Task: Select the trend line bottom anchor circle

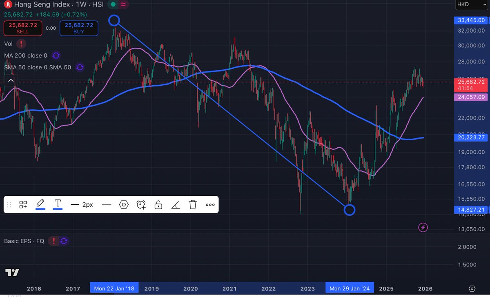Action: coord(350,210)
